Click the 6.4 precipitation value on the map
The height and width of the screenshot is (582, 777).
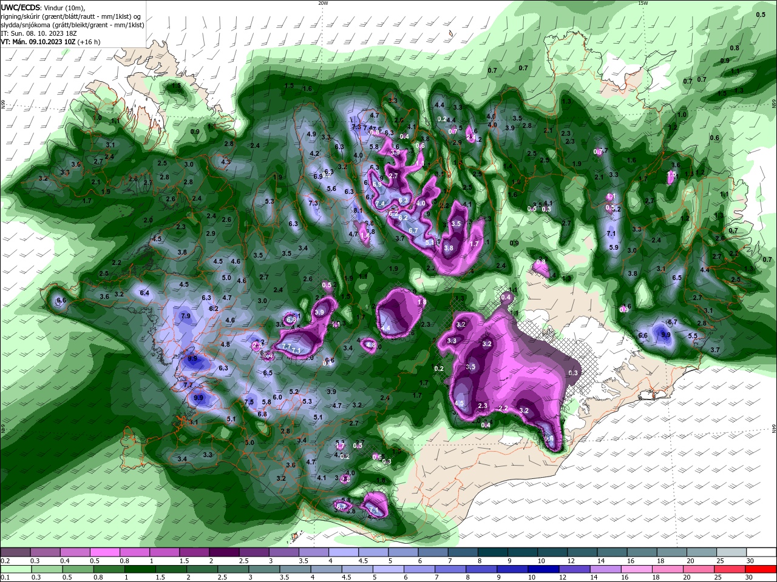point(144,293)
